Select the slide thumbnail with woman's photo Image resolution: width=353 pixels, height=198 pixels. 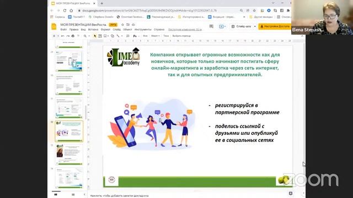point(69,155)
